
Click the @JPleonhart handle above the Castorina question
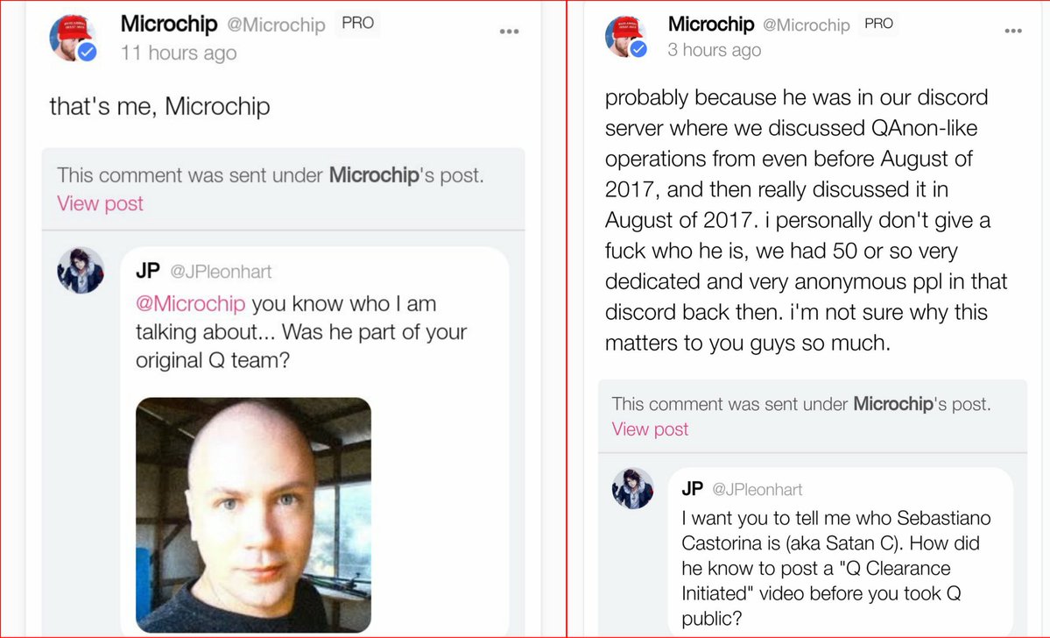[757, 489]
